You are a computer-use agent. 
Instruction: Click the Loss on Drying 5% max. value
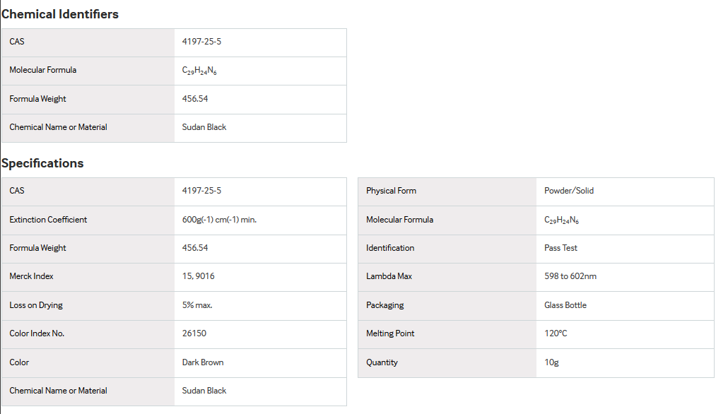point(197,305)
